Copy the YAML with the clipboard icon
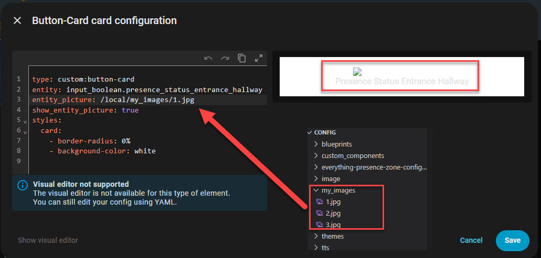The image size is (541, 258). (242, 59)
